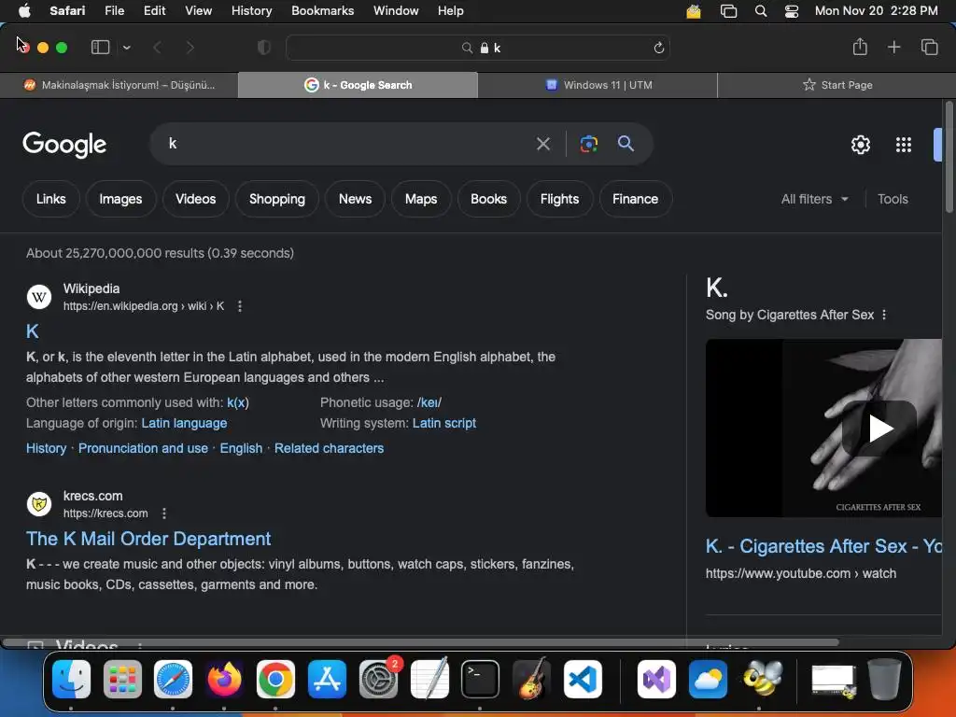
Task: Open Spotlight search in the menu bar
Action: (760, 11)
